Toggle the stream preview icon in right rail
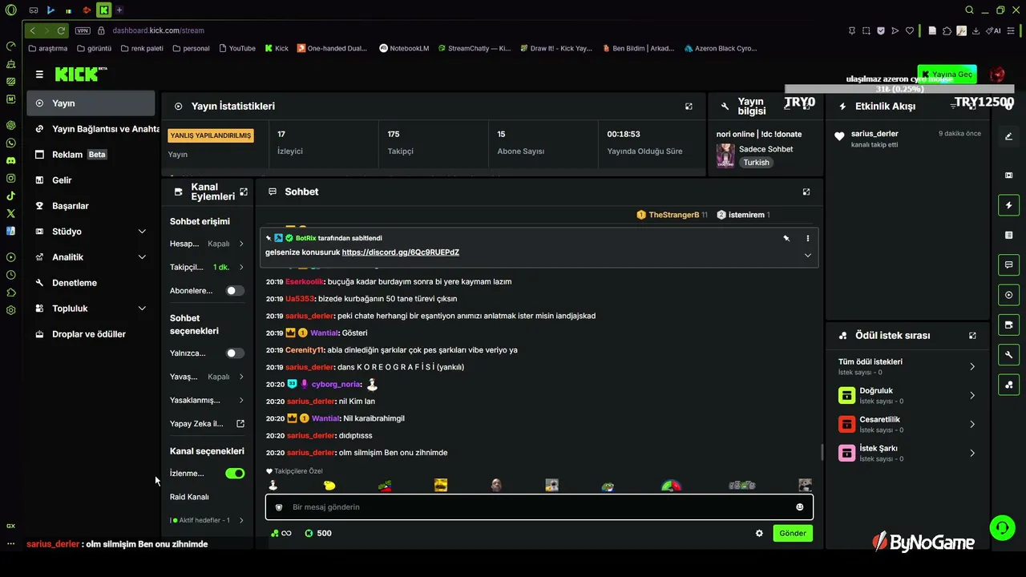This screenshot has height=577, width=1026. click(x=1009, y=295)
